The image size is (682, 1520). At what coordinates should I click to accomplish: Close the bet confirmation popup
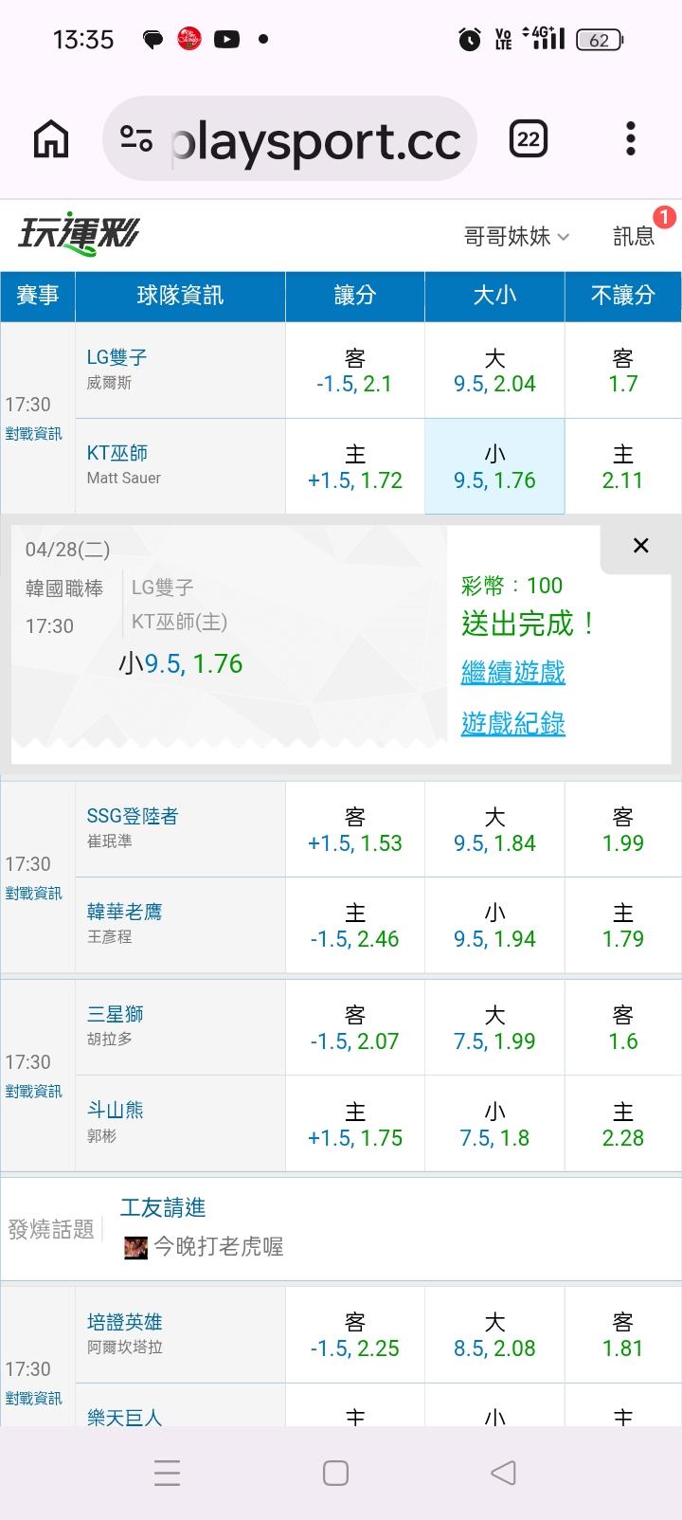[640, 546]
